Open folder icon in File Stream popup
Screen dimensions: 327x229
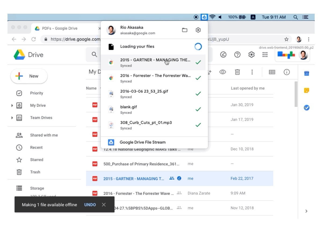pyautogui.click(x=185, y=30)
